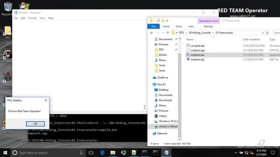
Task: Switch to Explorer View ribbon tab
Action: (191, 26)
